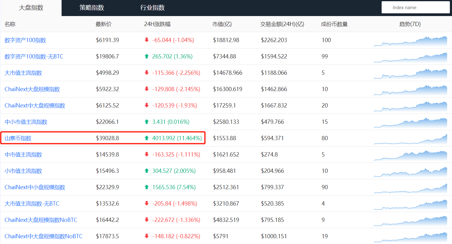Click the 市值(亿) column header

pyautogui.click(x=222, y=24)
